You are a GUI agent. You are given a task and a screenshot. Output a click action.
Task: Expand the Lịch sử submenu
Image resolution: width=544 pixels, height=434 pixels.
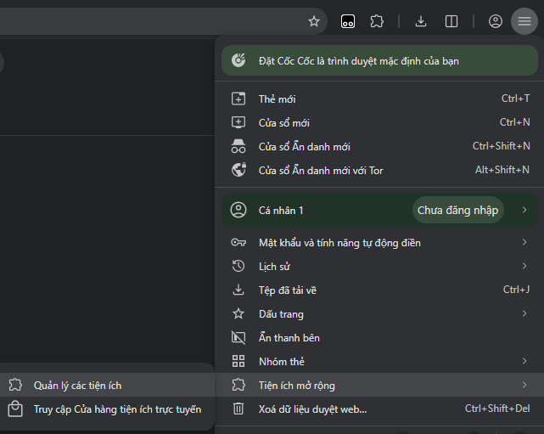(x=524, y=267)
